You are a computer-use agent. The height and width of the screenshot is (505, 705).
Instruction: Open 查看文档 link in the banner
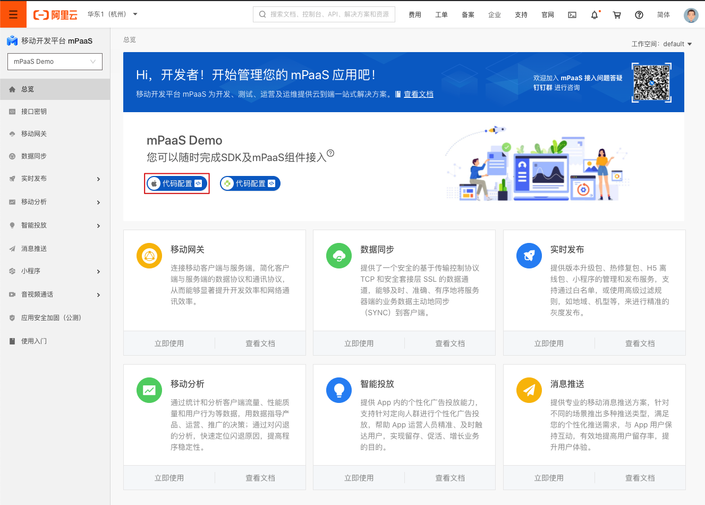click(x=418, y=94)
